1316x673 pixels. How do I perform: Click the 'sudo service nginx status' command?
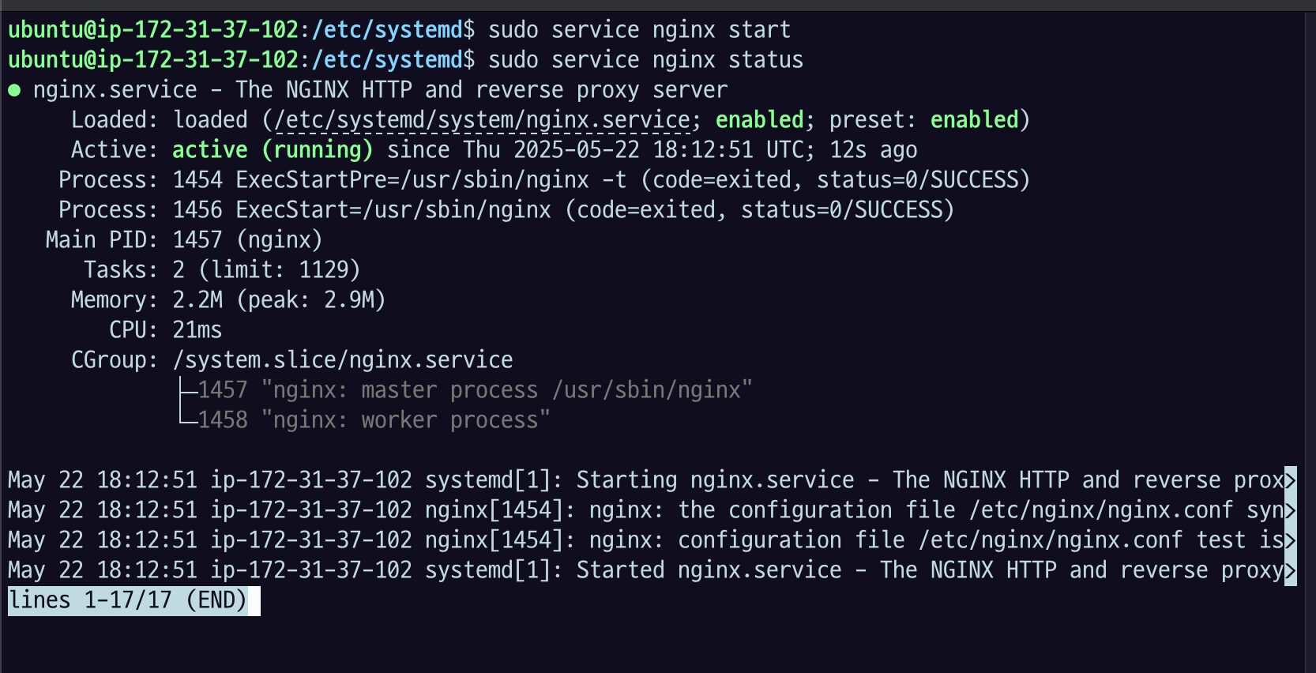tap(645, 60)
